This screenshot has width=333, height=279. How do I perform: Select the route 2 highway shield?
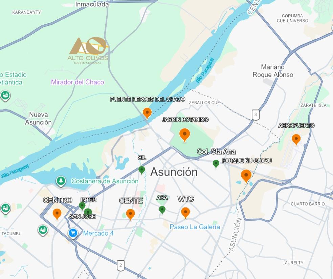(x=120, y=265)
